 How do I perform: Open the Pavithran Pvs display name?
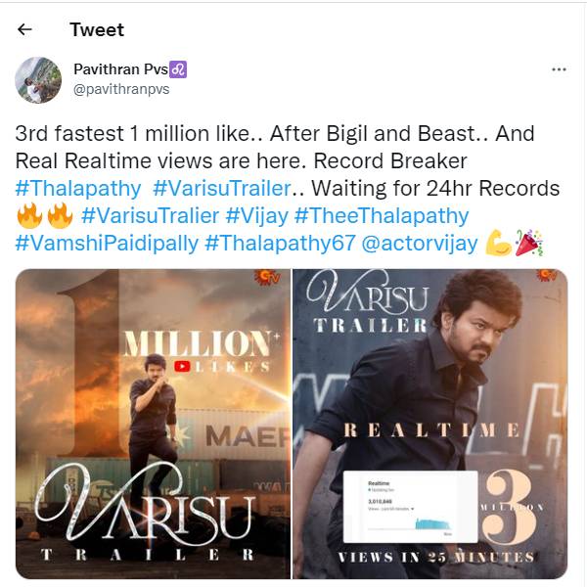[120, 69]
